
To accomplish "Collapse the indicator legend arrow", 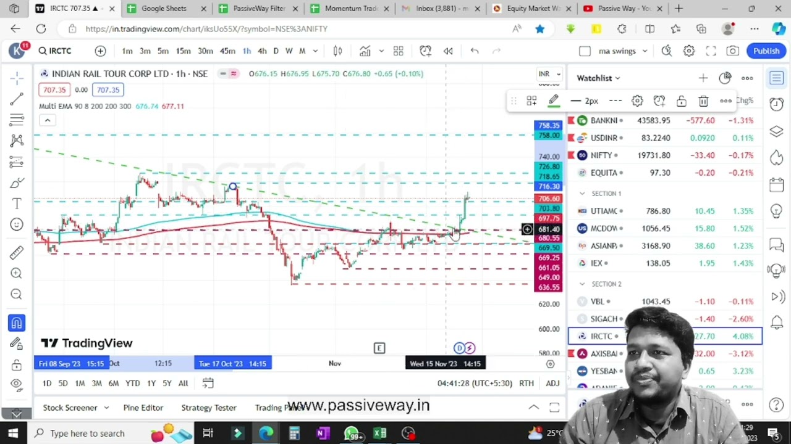I will 47,120.
